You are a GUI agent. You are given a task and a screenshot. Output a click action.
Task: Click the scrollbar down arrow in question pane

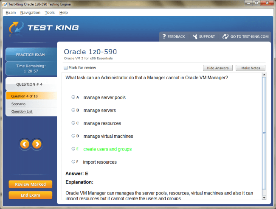264,198
